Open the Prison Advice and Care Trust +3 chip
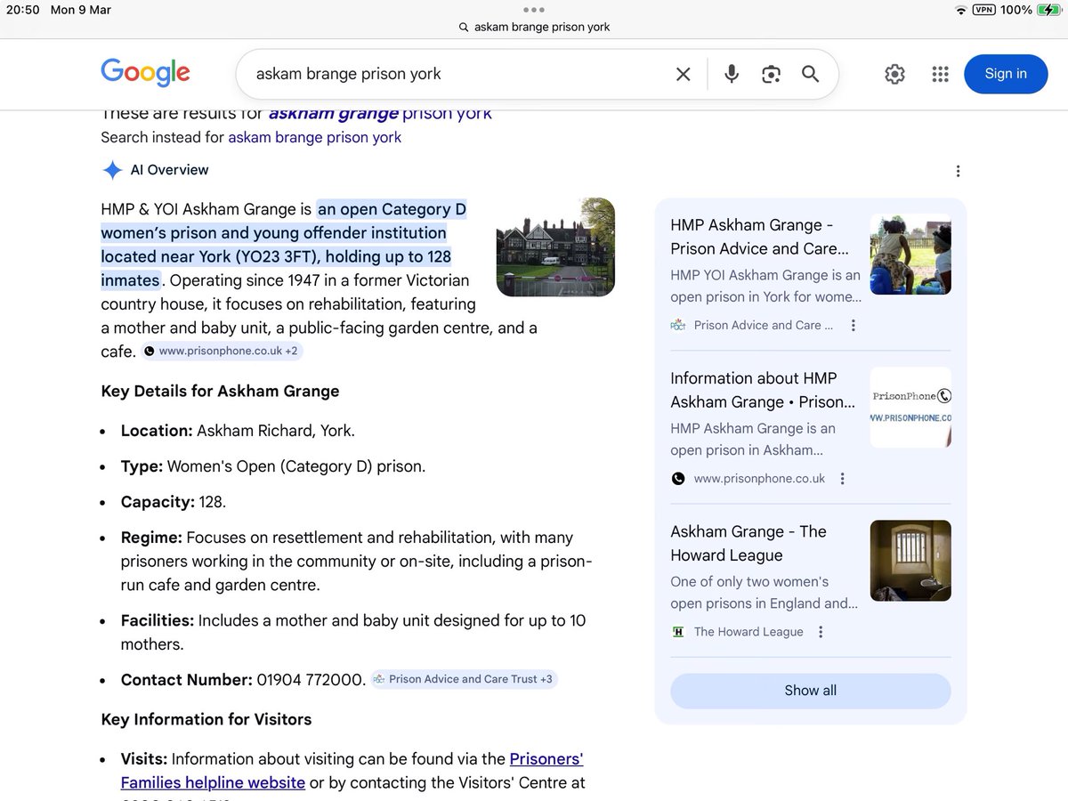Image resolution: width=1068 pixels, height=801 pixels. [464, 679]
